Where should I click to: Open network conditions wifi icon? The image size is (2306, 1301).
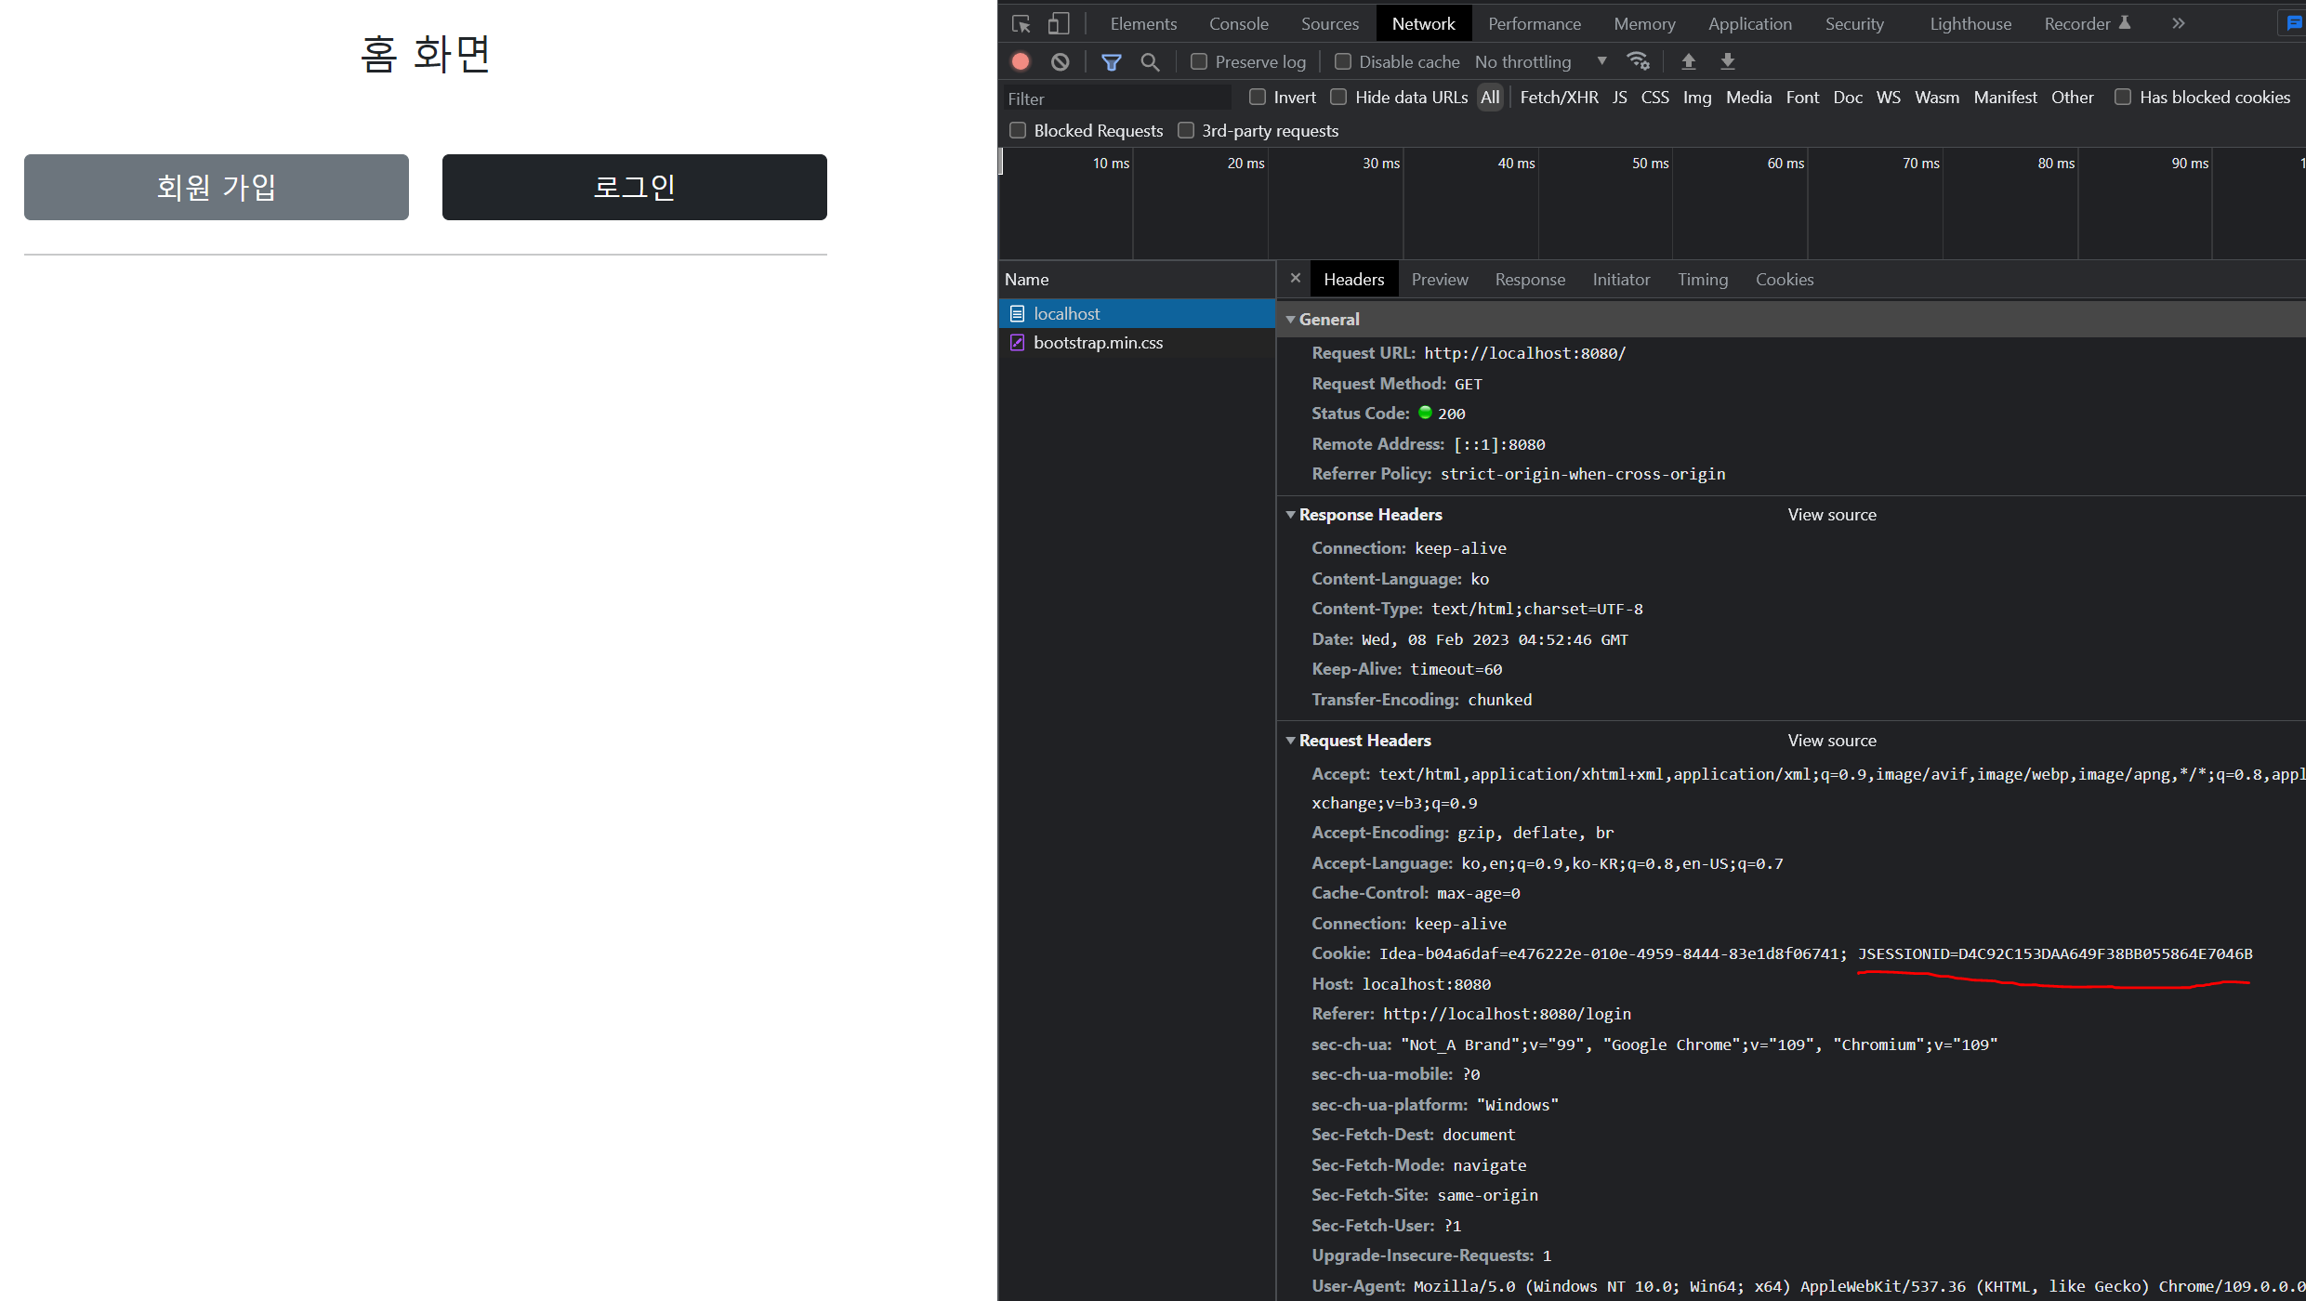tap(1638, 61)
